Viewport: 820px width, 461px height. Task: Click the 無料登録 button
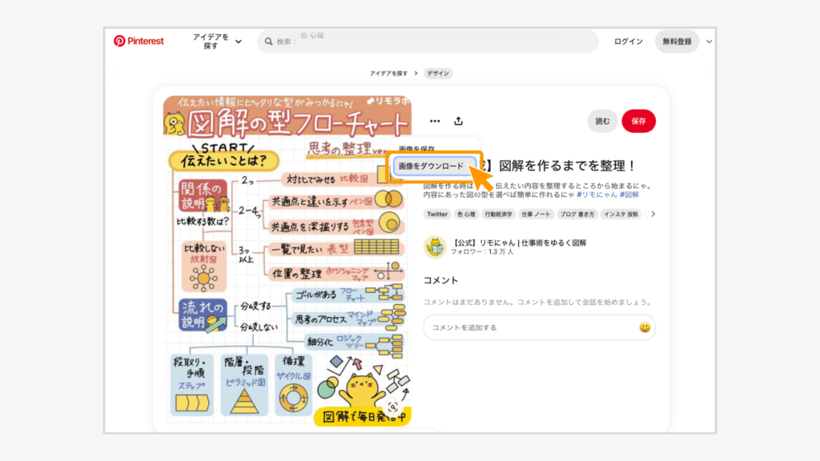click(x=677, y=42)
